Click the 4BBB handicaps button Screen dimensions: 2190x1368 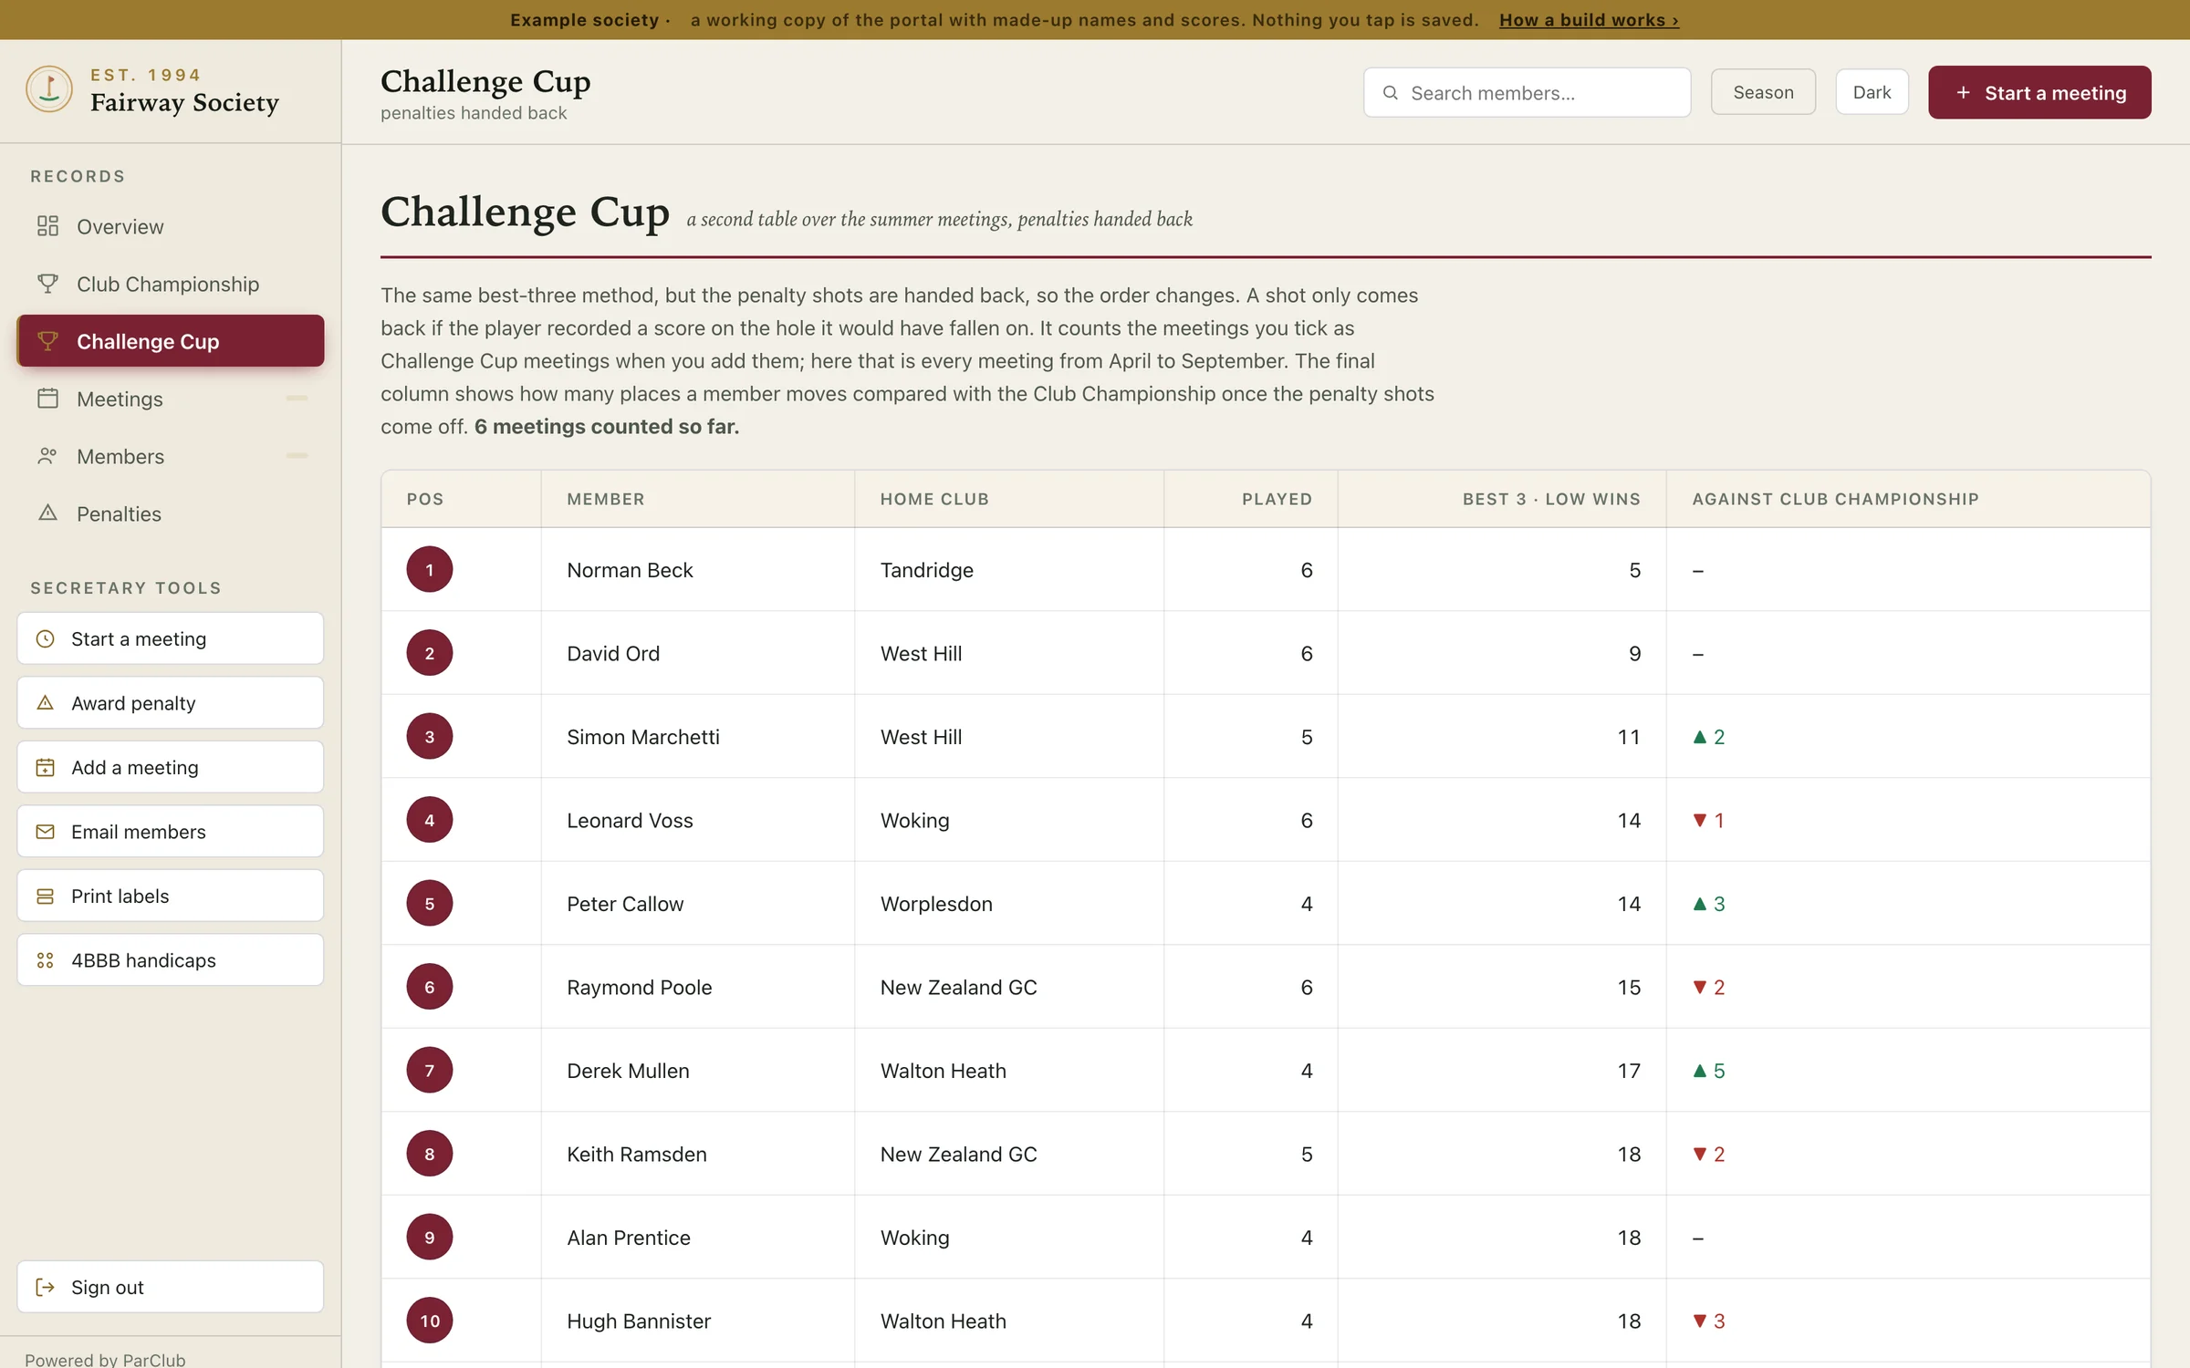coord(171,960)
